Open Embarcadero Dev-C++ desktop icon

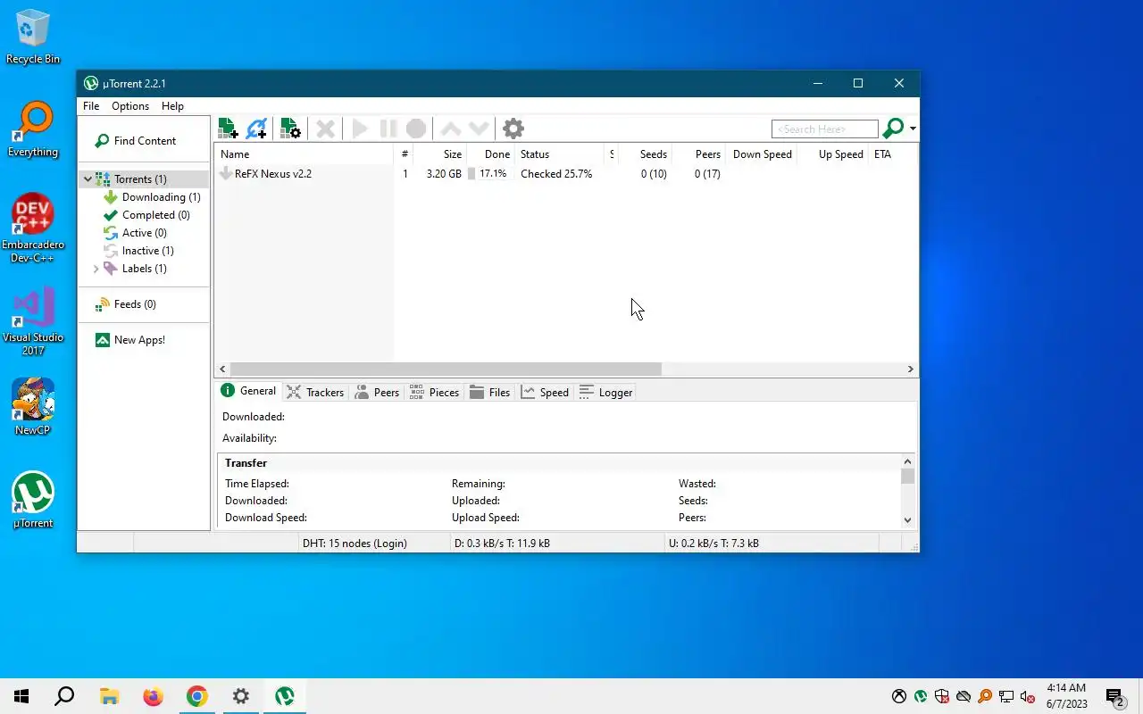[x=33, y=228]
